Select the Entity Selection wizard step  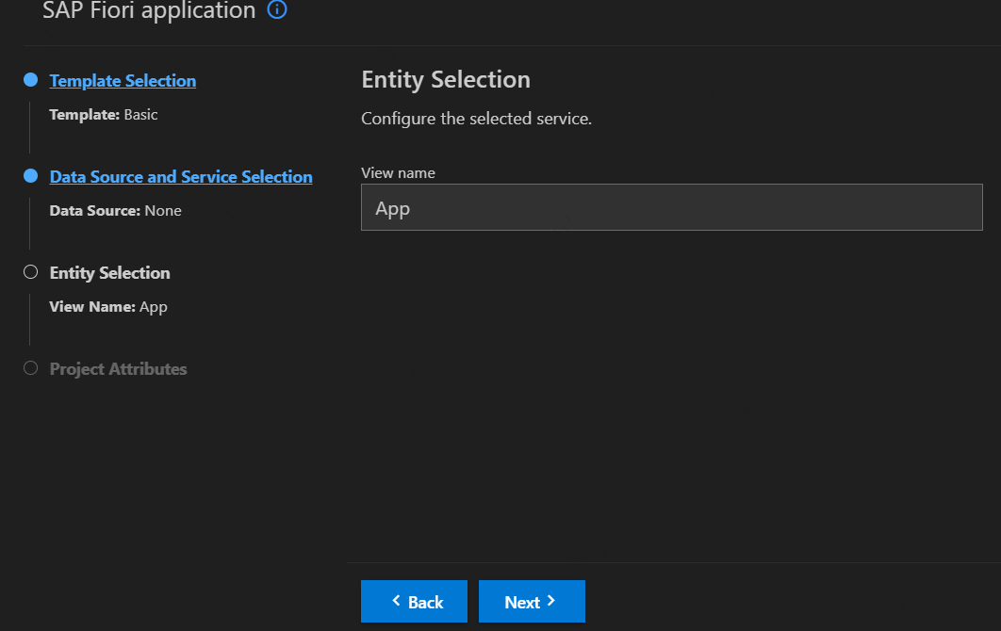point(109,273)
